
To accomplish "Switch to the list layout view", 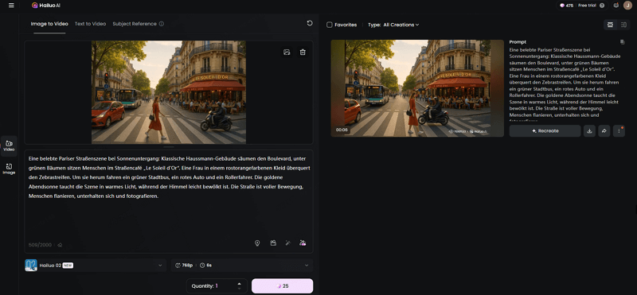I will point(623,25).
